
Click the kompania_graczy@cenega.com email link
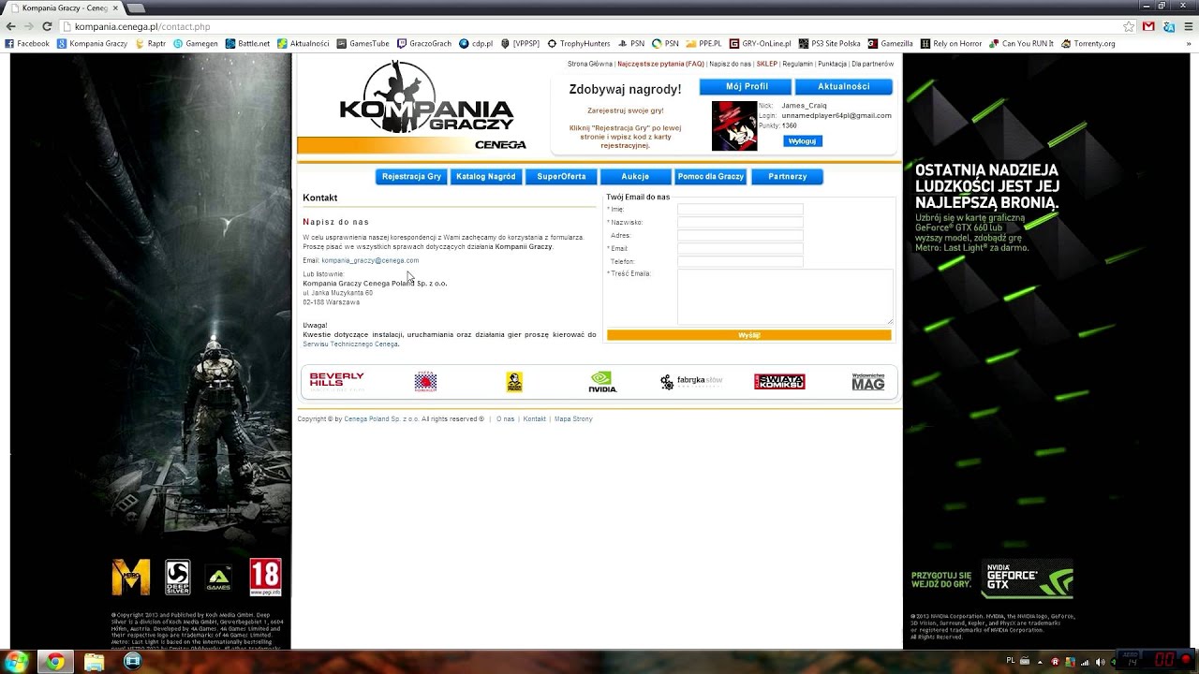pos(370,260)
